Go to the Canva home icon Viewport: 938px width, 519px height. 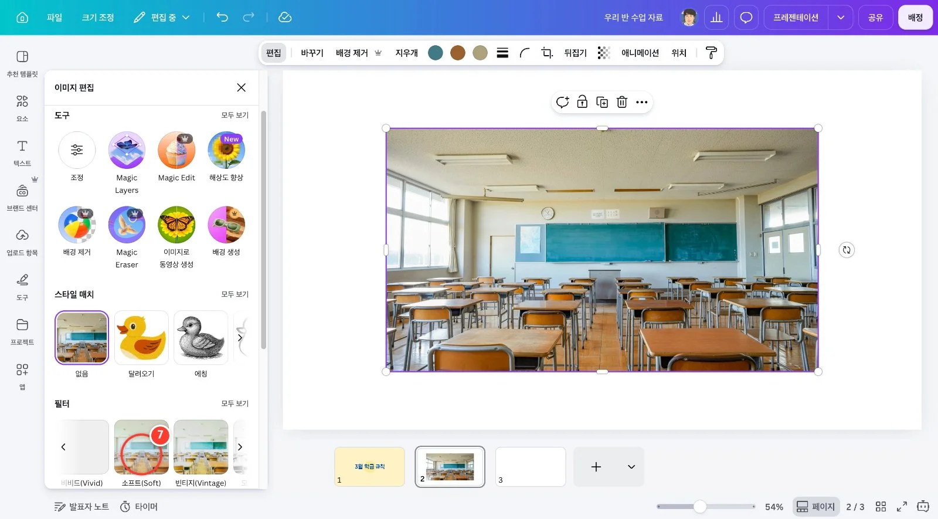[22, 18]
